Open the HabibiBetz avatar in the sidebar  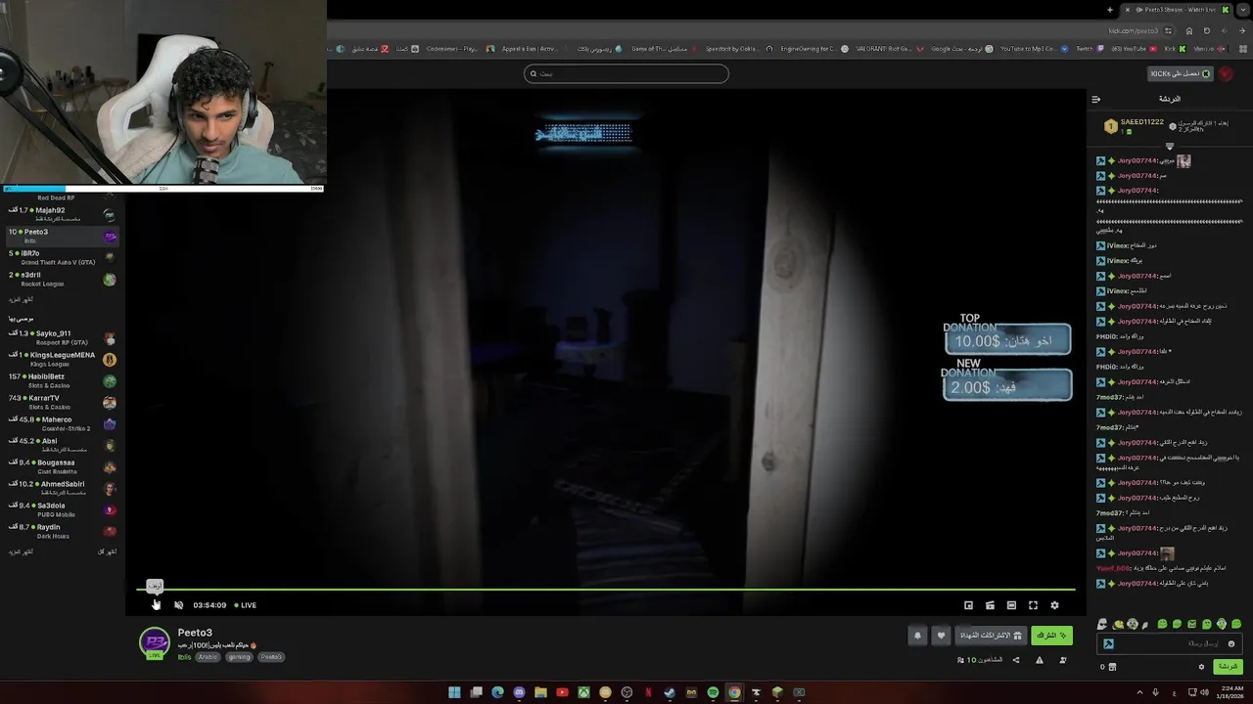110,381
